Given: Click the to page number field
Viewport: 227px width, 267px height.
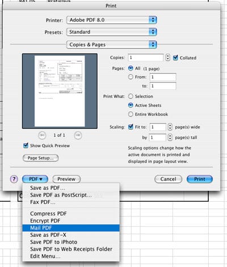Looking at the screenshot, I should (x=163, y=86).
